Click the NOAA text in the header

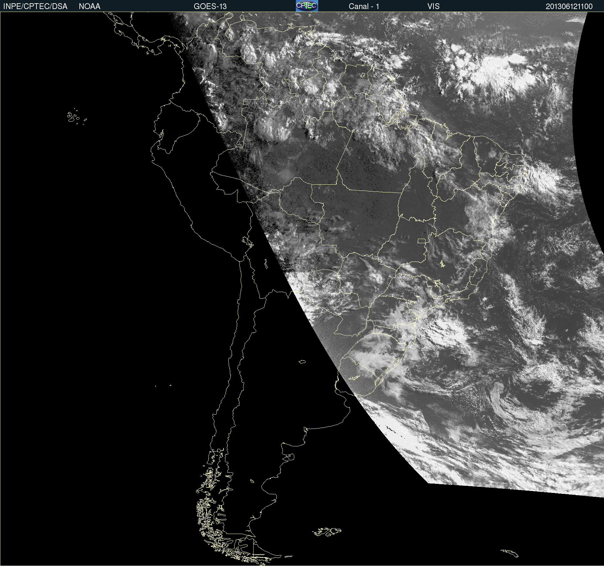89,6
